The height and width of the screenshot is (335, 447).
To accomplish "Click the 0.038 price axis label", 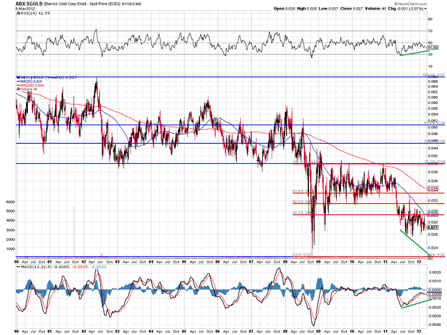I will coord(432,172).
